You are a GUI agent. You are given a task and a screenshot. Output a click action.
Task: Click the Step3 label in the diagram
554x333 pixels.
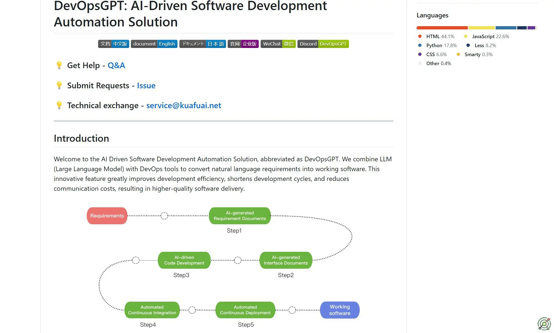click(x=181, y=275)
